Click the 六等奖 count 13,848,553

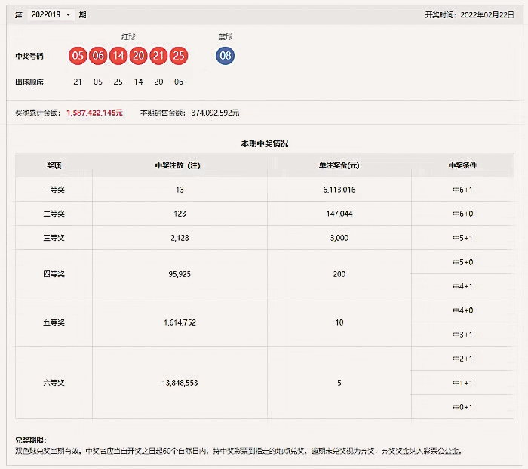[180, 383]
